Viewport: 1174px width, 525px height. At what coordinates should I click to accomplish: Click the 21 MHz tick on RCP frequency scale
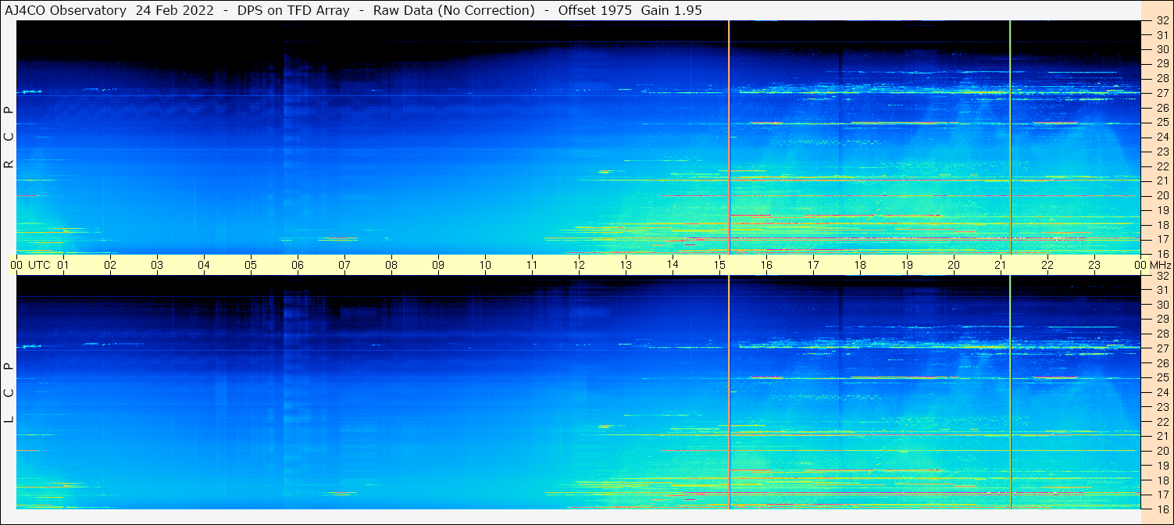coord(1162,180)
